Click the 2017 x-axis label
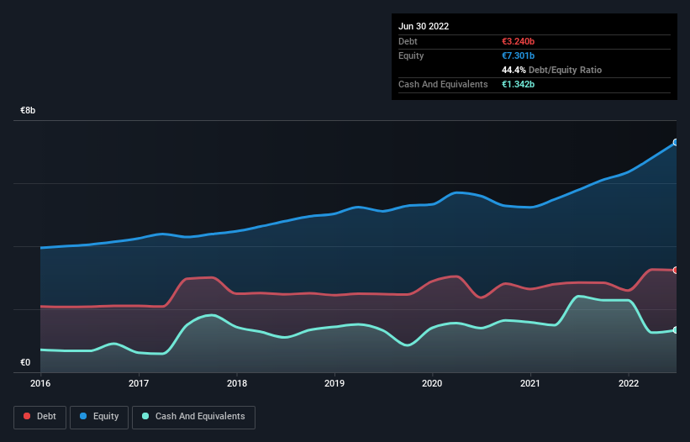Image resolution: width=690 pixels, height=442 pixels. 139,383
